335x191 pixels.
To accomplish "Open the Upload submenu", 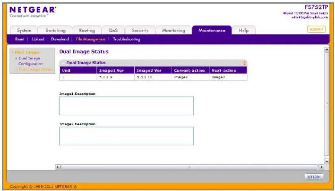I will [38, 39].
